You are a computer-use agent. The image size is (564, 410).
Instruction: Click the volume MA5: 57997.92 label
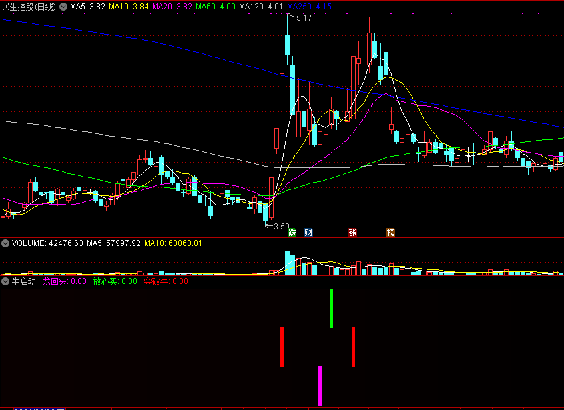click(x=113, y=243)
